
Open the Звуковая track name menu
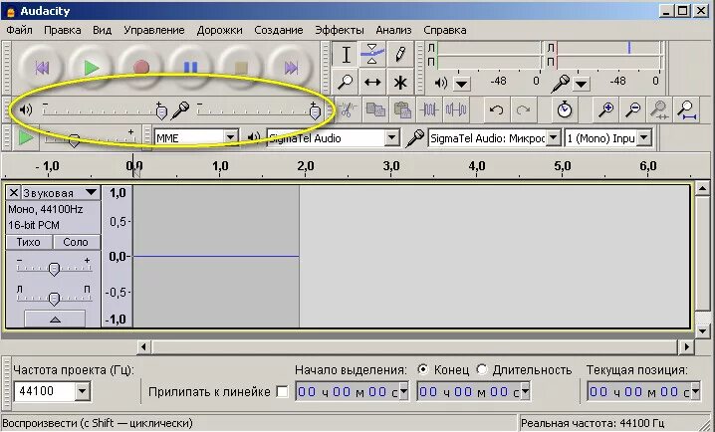pyautogui.click(x=60, y=193)
